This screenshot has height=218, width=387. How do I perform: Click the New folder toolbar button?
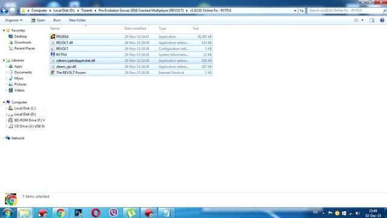click(x=77, y=20)
